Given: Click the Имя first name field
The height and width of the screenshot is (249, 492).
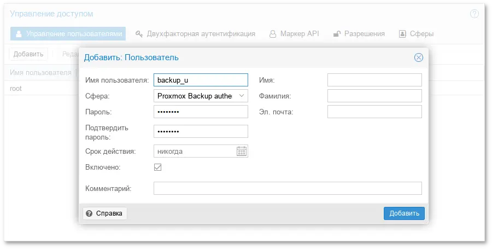Looking at the screenshot, I should tap(374, 80).
